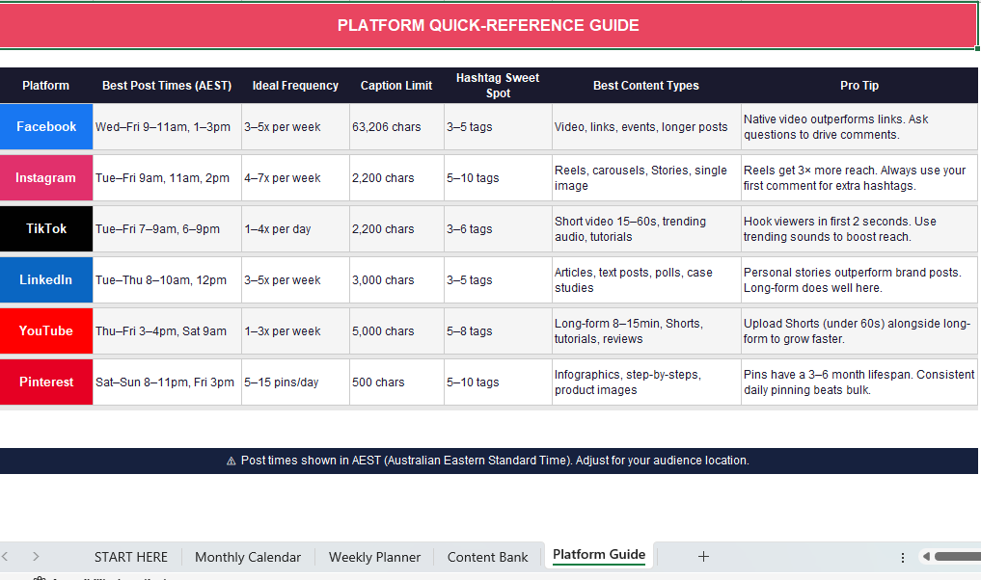981x580 pixels.
Task: Open the START HERE sheet tab
Action: pyautogui.click(x=131, y=556)
